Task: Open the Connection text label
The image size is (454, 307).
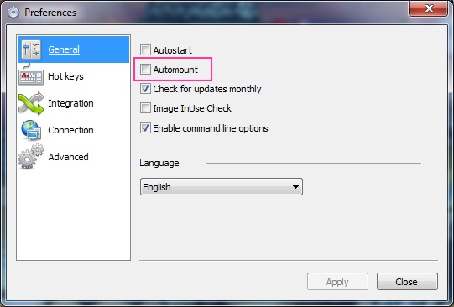Action: point(70,130)
